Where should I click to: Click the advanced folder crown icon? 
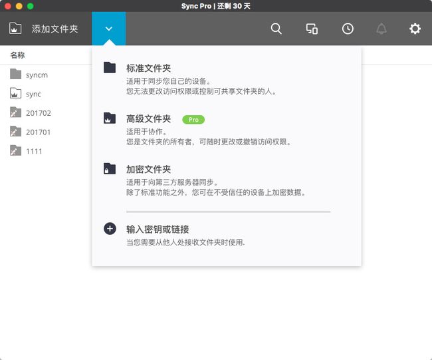tap(110, 118)
